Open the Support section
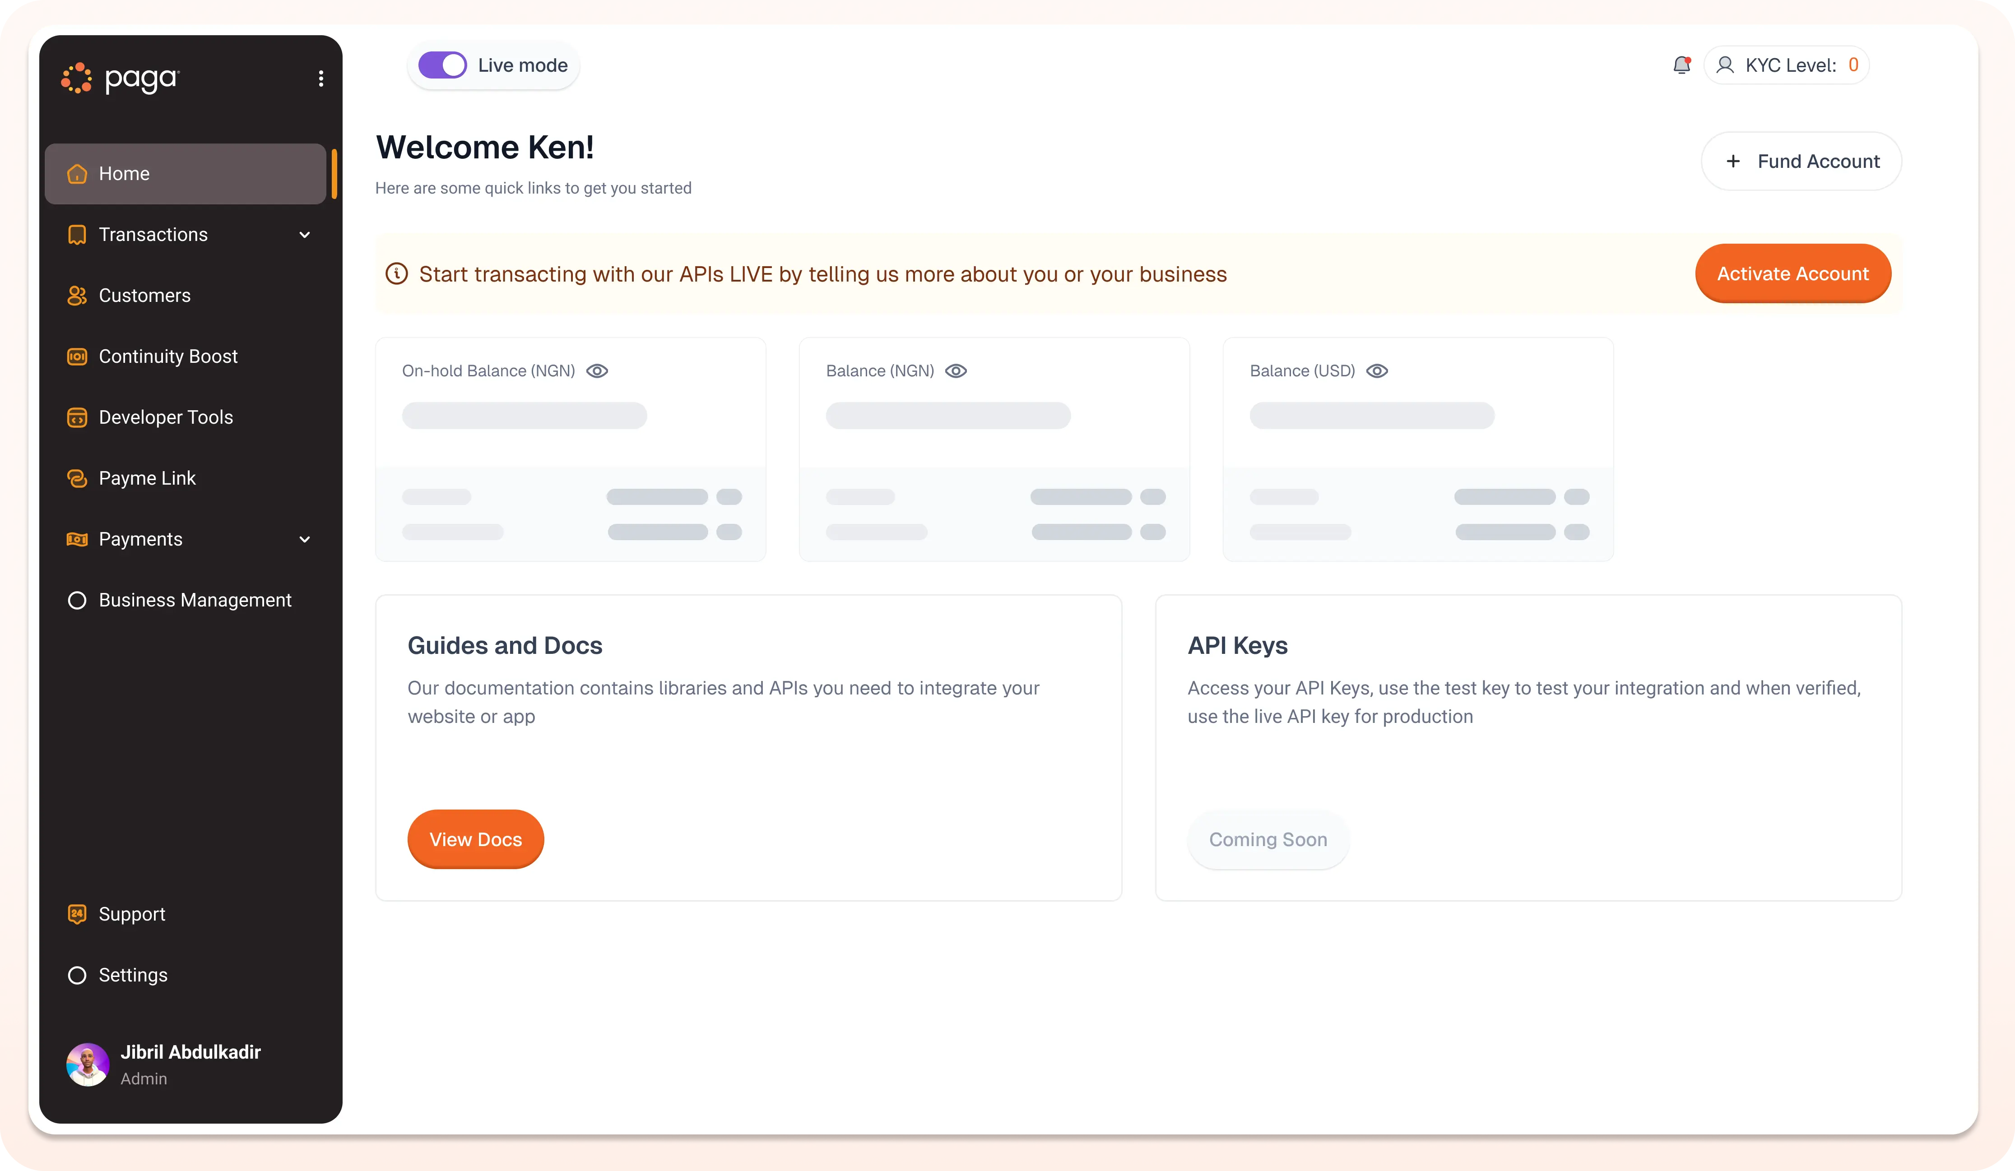The height and width of the screenshot is (1171, 2015). coord(132,914)
